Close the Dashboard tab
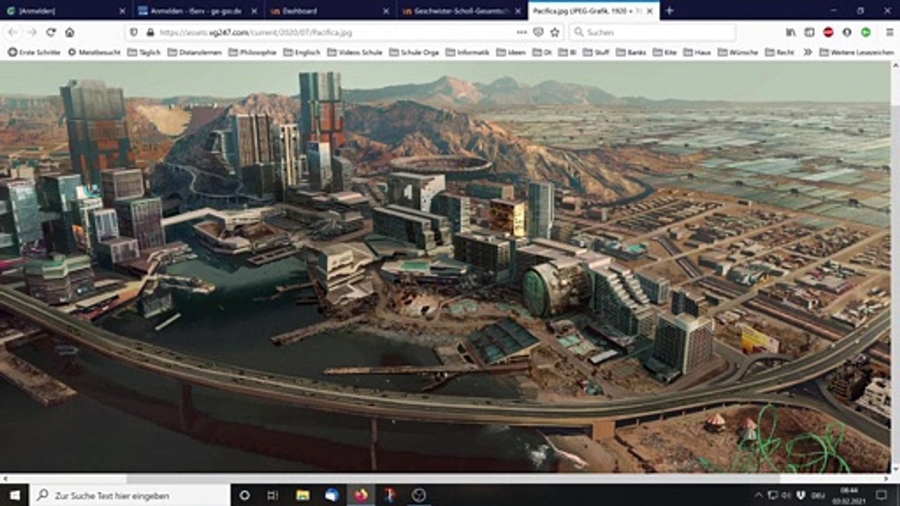 [x=385, y=11]
